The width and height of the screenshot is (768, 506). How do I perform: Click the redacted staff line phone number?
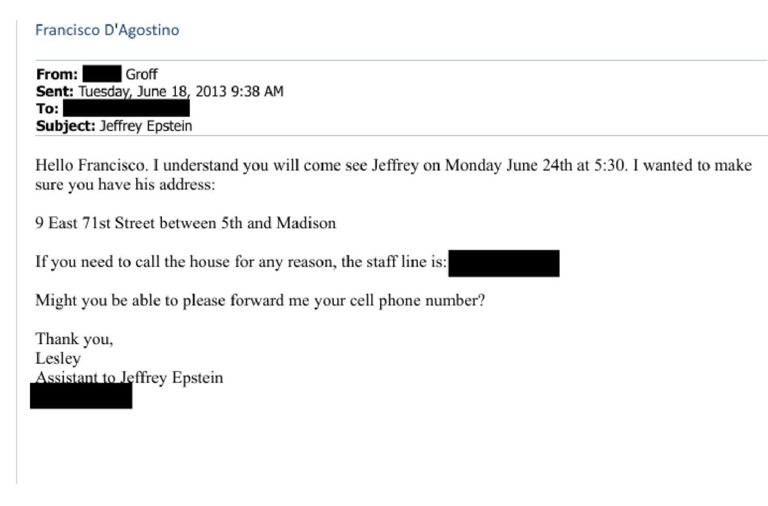504,263
